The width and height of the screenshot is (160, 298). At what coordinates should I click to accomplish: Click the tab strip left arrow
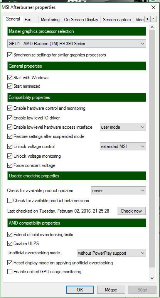coord(147,19)
